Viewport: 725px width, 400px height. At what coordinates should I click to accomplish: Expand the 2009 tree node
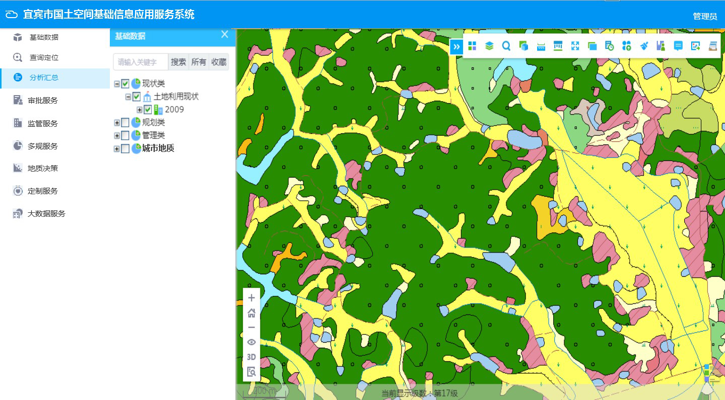click(140, 110)
